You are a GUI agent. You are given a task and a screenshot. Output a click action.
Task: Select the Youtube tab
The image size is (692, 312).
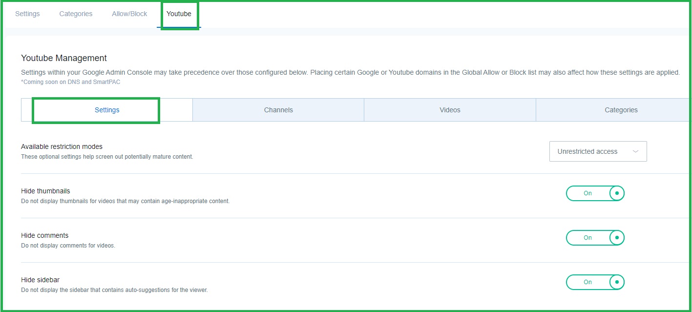tap(179, 14)
